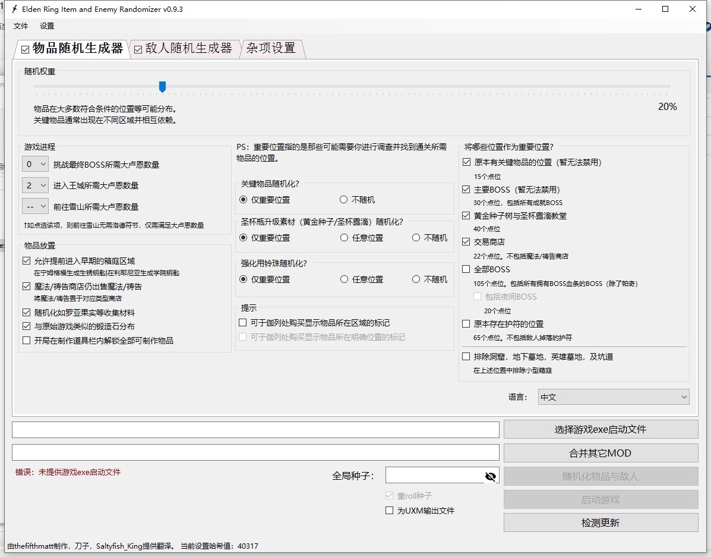This screenshot has width=711, height=557.
Task: Click the game exe path input field
Action: click(255, 429)
